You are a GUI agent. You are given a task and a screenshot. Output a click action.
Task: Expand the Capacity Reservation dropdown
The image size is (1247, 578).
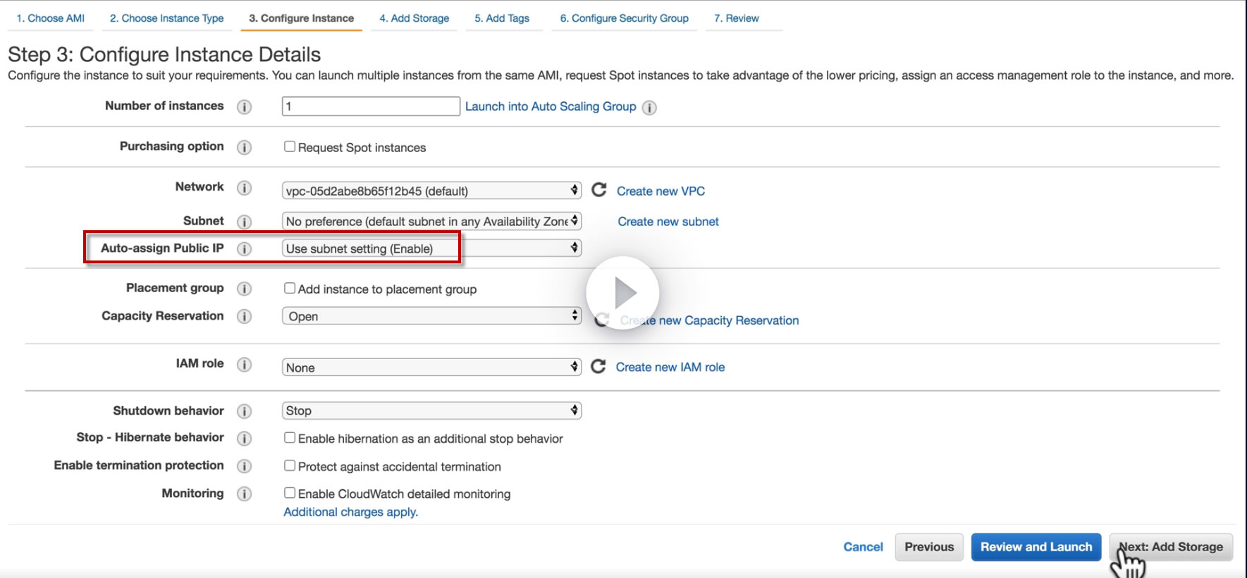[x=431, y=316]
